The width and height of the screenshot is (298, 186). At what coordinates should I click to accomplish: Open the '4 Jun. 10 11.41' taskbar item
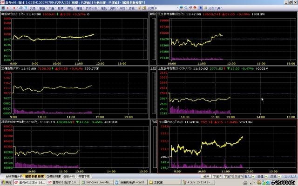tap(198, 182)
